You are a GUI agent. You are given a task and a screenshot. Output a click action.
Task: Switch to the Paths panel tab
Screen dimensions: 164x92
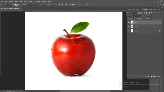click(x=150, y=10)
